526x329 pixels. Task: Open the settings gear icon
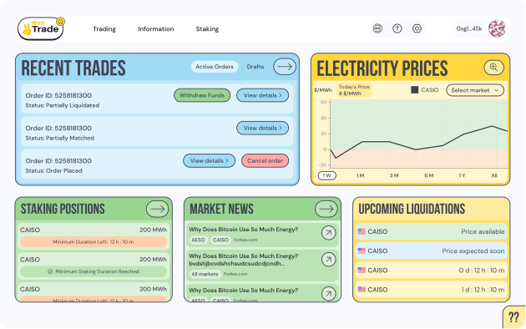coord(417,28)
